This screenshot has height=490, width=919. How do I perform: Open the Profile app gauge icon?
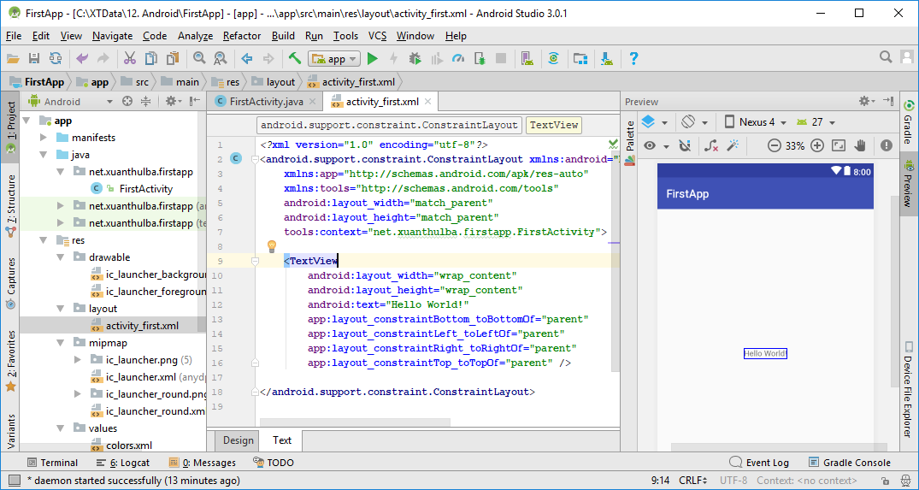point(458,59)
